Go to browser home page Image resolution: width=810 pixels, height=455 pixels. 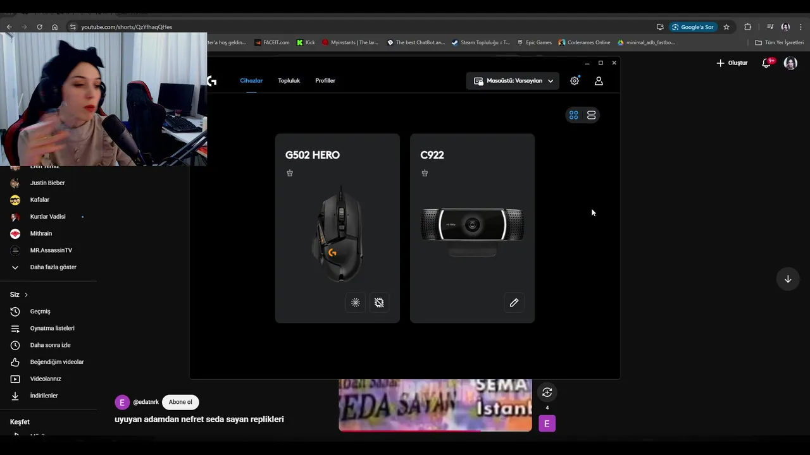click(x=54, y=27)
